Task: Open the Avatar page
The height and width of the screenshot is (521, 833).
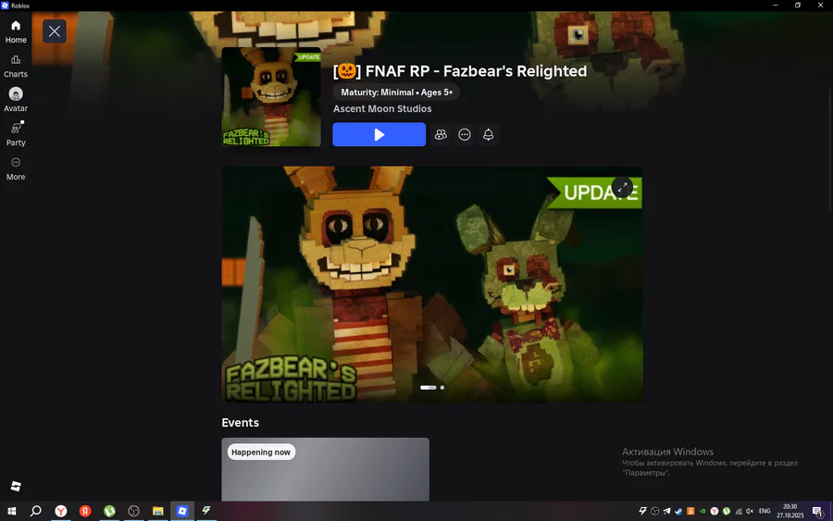Action: point(16,100)
